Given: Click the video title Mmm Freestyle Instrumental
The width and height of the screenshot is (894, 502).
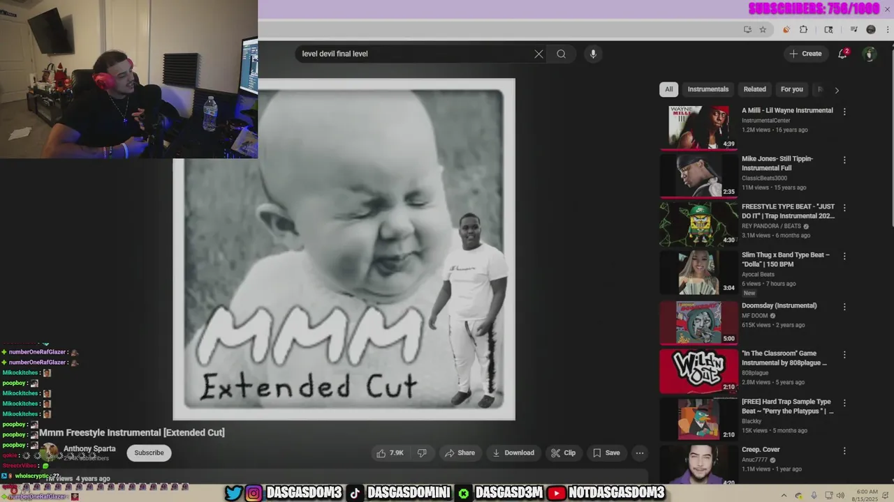Looking at the screenshot, I should pyautogui.click(x=132, y=432).
